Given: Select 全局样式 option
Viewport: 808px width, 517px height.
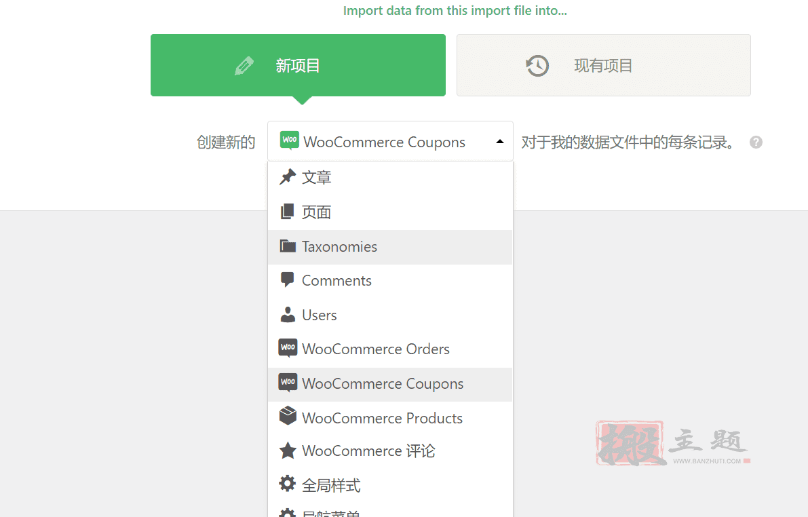Looking at the screenshot, I should (390, 485).
